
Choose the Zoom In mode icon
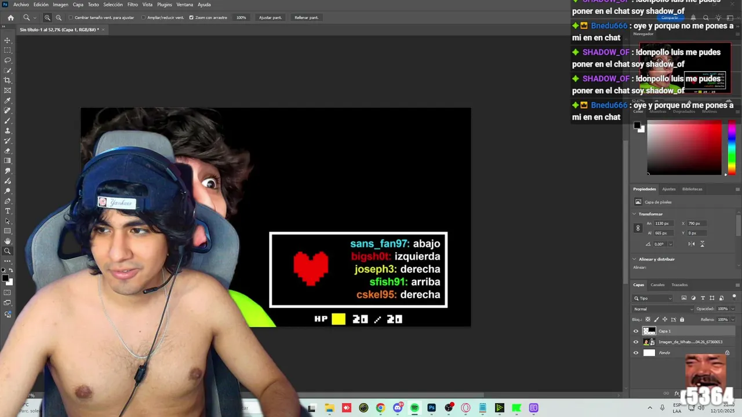(48, 18)
